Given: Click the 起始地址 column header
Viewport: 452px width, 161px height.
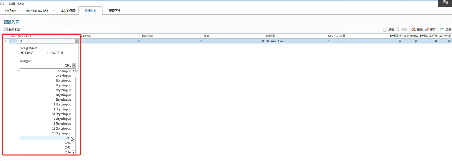Looking at the screenshot, I should (171, 36).
